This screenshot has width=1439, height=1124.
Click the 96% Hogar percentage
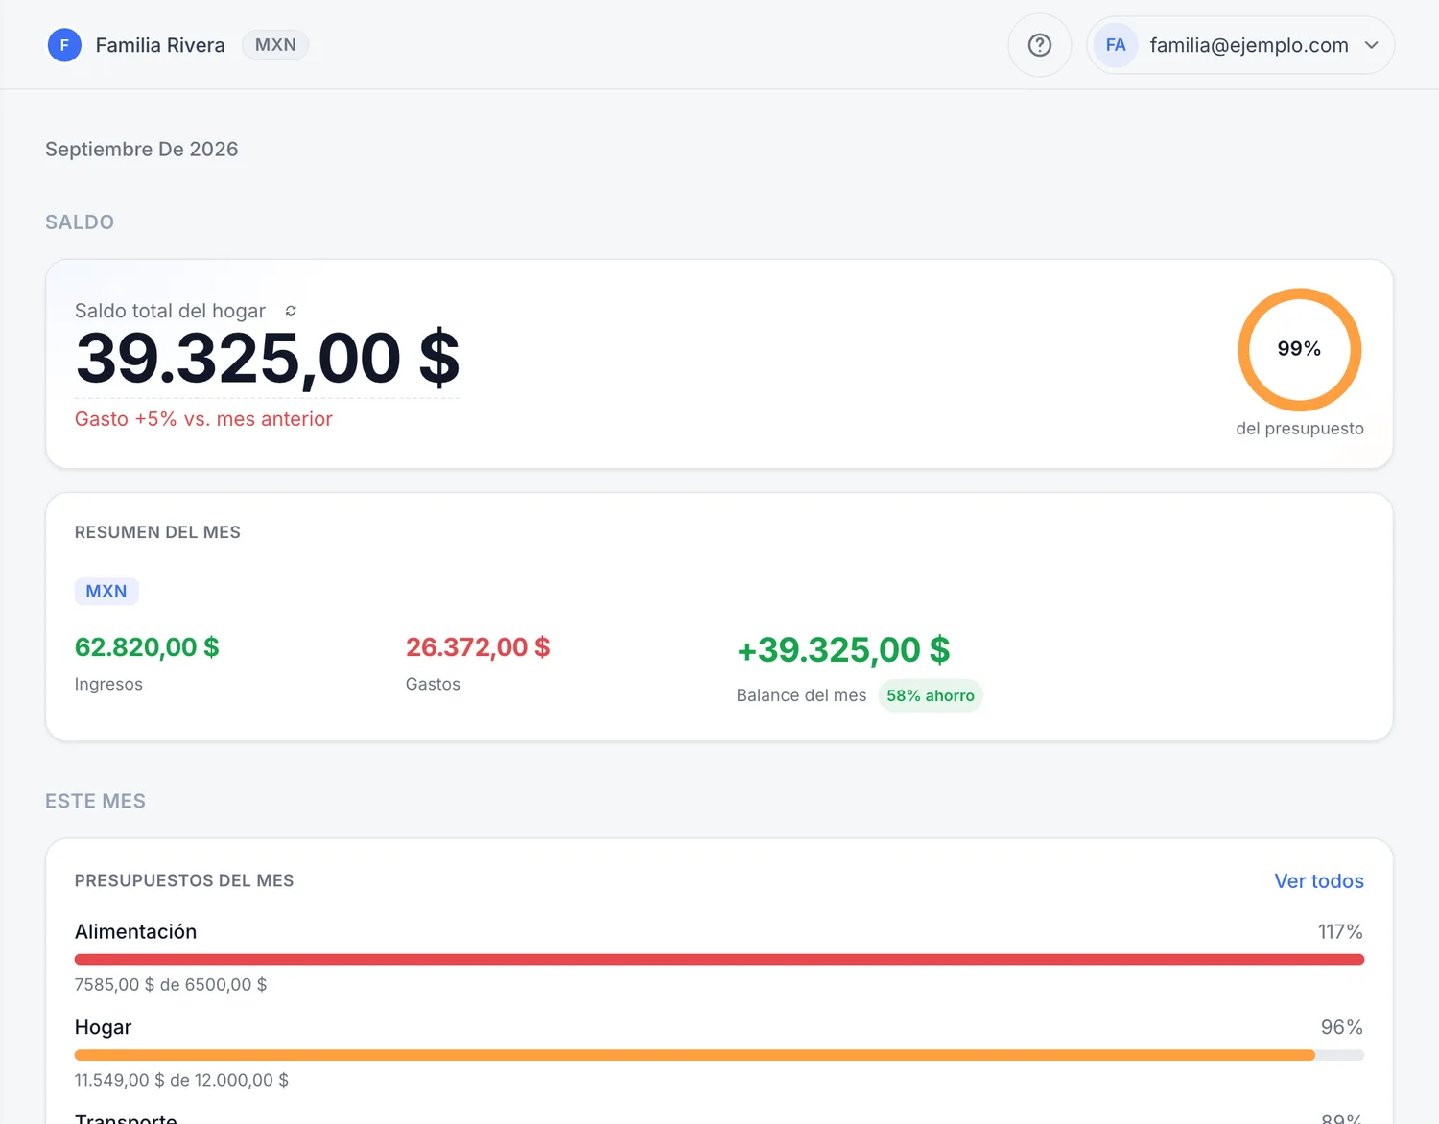point(1342,1027)
